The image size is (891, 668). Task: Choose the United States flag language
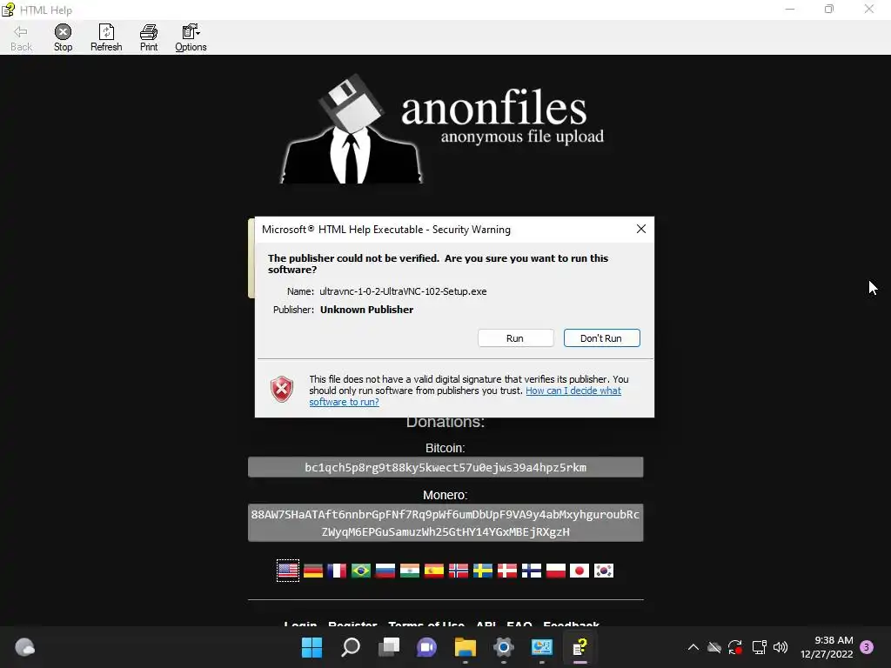pyautogui.click(x=288, y=571)
